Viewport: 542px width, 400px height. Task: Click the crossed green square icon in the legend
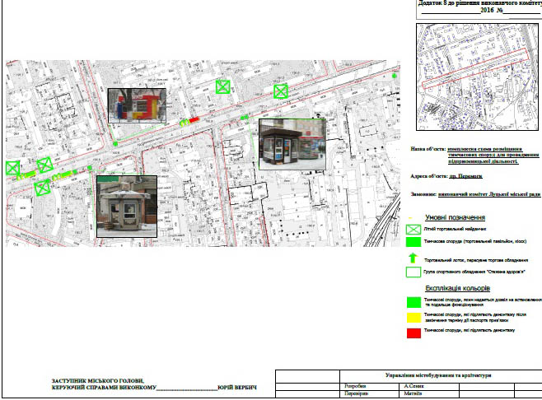[412, 228]
